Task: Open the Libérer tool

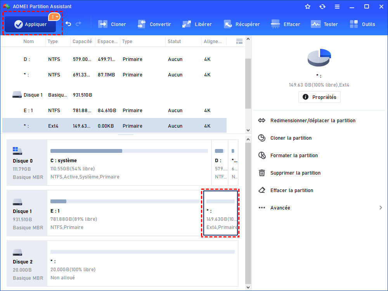Action: [197, 24]
